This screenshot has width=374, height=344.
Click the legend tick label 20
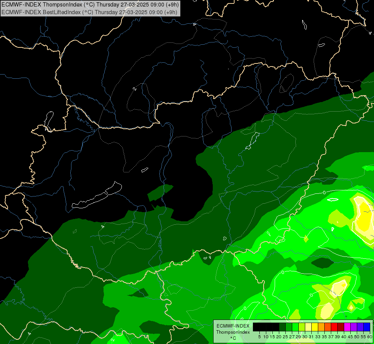click(x=279, y=337)
